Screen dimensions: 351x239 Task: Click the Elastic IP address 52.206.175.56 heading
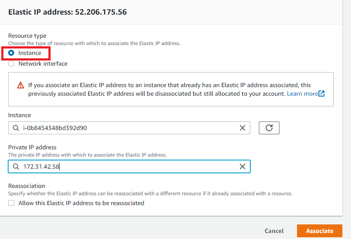click(x=67, y=12)
